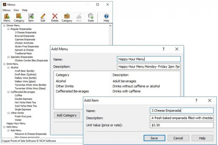This screenshot has width=218, height=145.
Task: Select the Other Drinks row in Add Menu list
Action: pyautogui.click(x=117, y=86)
